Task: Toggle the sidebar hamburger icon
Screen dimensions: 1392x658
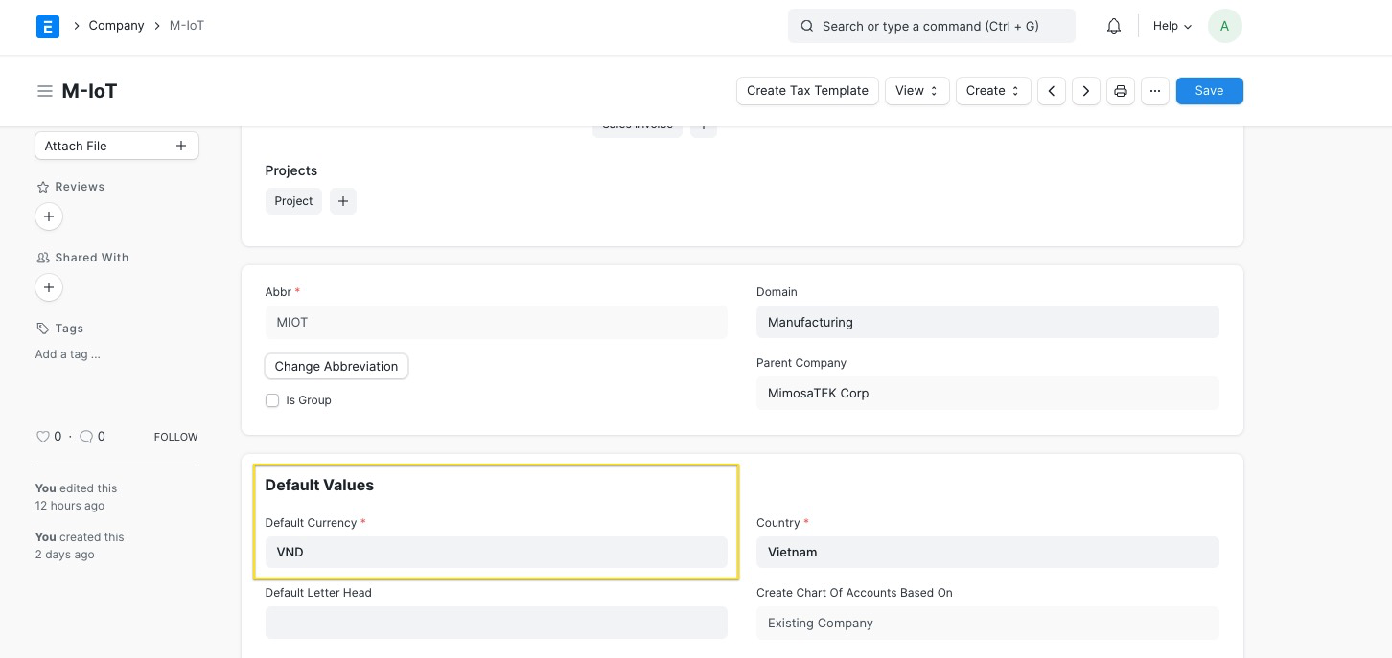Action: [45, 90]
